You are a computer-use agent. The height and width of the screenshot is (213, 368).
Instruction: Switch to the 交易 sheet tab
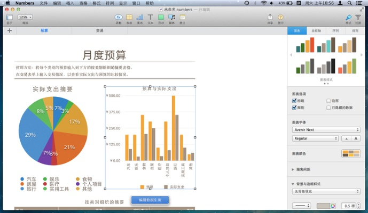point(100,31)
